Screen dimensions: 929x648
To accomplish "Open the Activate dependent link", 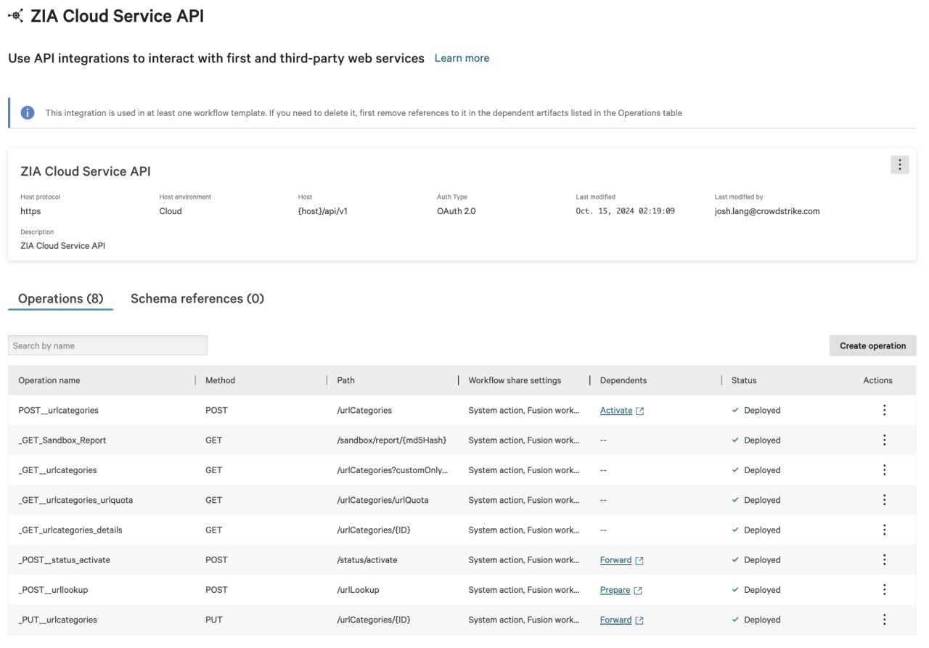I will click(x=616, y=410).
